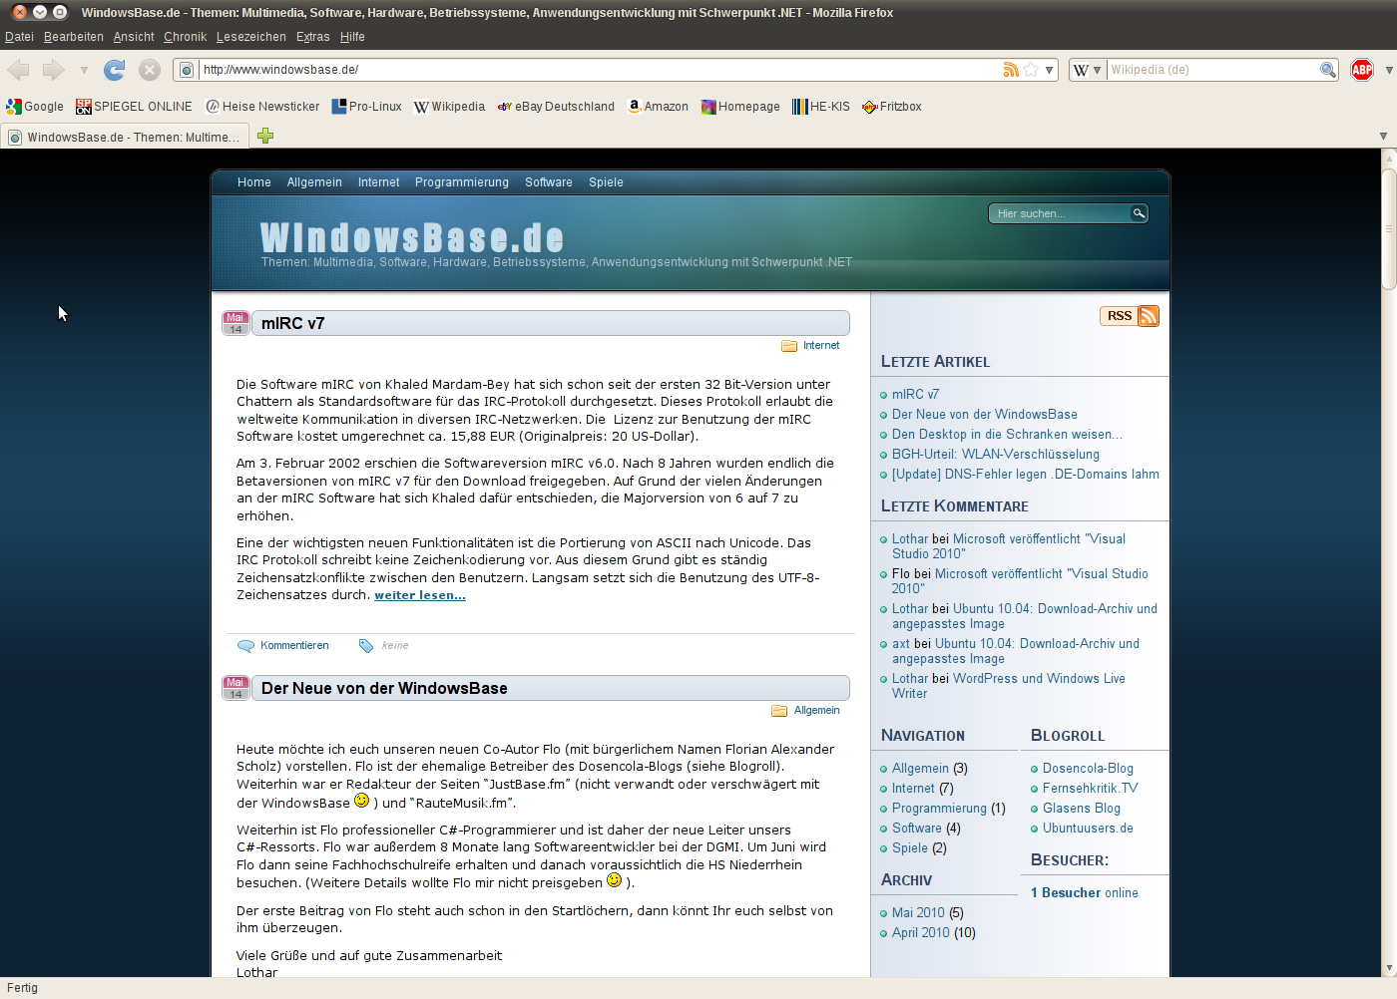Open the Lesezeichen menu
Screen dimensions: 1397x999
[x=250, y=37]
